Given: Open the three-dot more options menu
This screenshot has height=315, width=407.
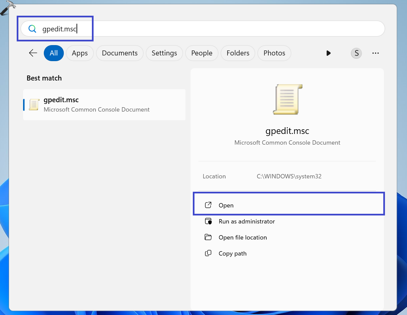Looking at the screenshot, I should 375,53.
